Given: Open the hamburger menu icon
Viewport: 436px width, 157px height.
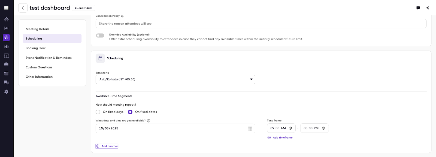Looking at the screenshot, I should [6, 8].
